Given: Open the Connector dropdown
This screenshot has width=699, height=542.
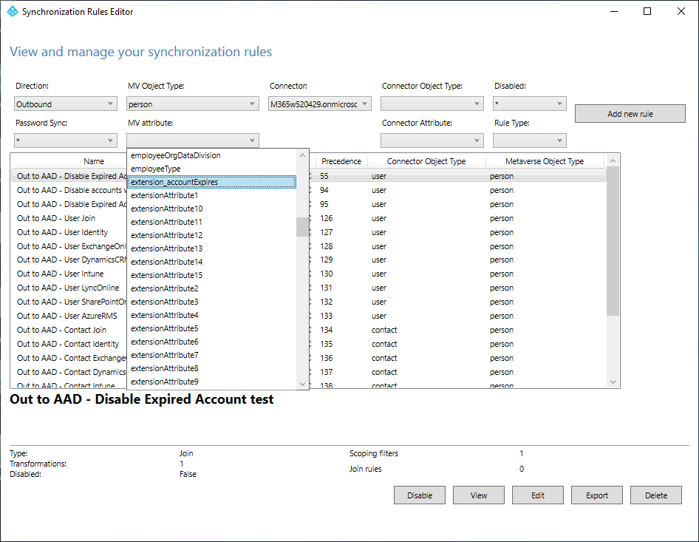Looking at the screenshot, I should [x=319, y=104].
